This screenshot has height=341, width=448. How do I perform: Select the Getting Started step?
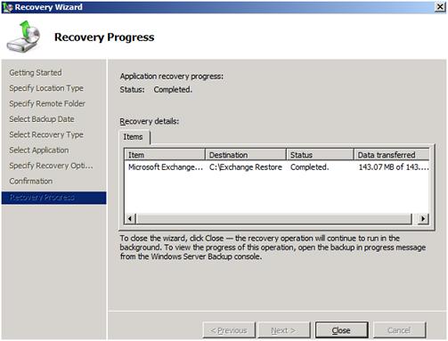click(x=36, y=73)
